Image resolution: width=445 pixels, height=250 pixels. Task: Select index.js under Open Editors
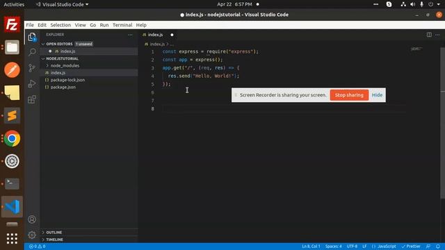click(x=67, y=51)
